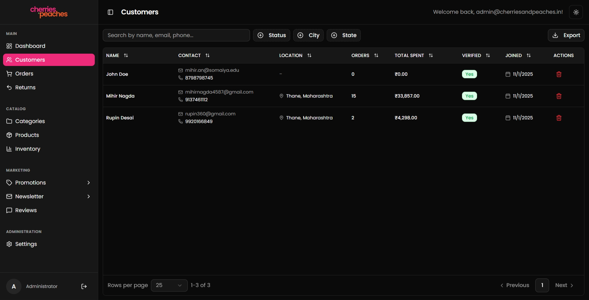Open Categories in the catalog
Viewport: 589px width, 300px height.
[49, 121]
